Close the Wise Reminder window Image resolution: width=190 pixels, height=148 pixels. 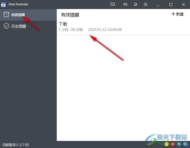pos(184,5)
